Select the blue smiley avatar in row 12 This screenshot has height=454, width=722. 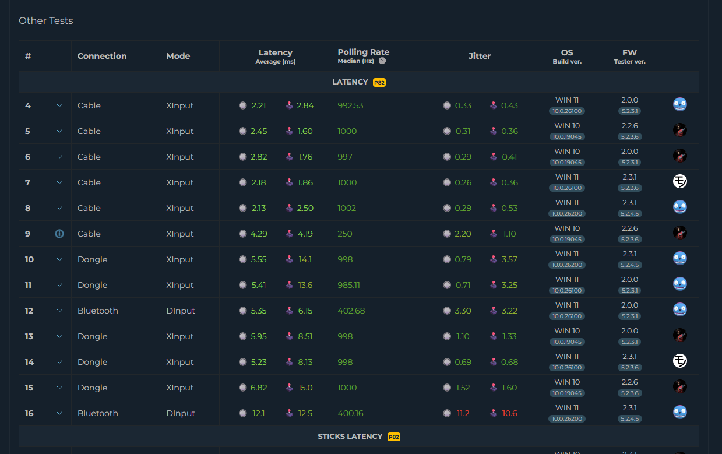coord(679,309)
